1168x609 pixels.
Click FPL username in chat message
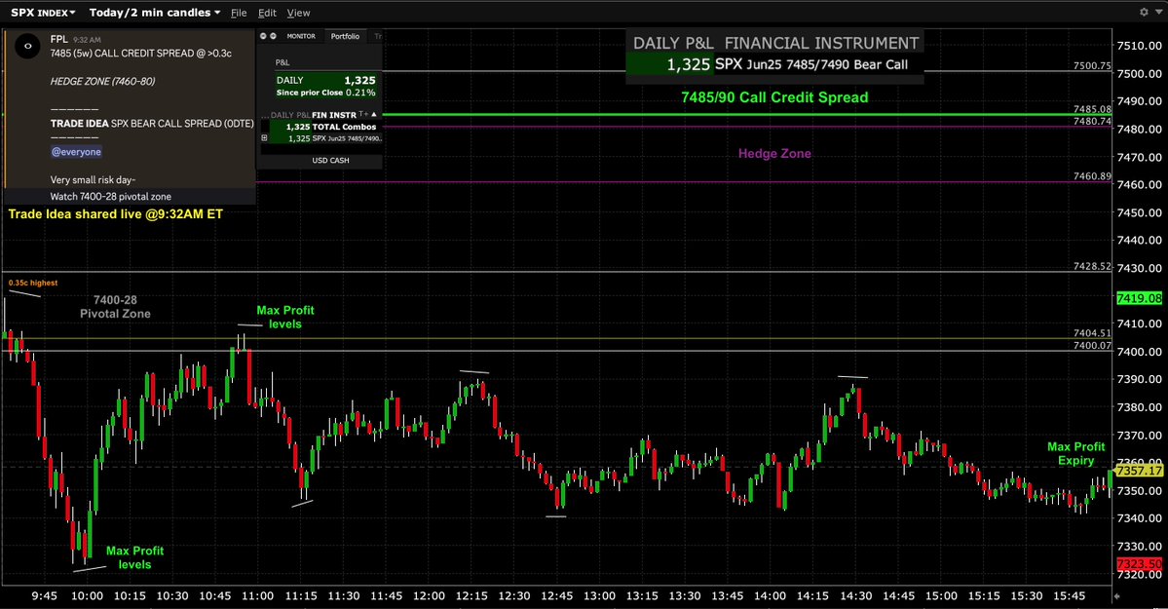pyautogui.click(x=58, y=39)
